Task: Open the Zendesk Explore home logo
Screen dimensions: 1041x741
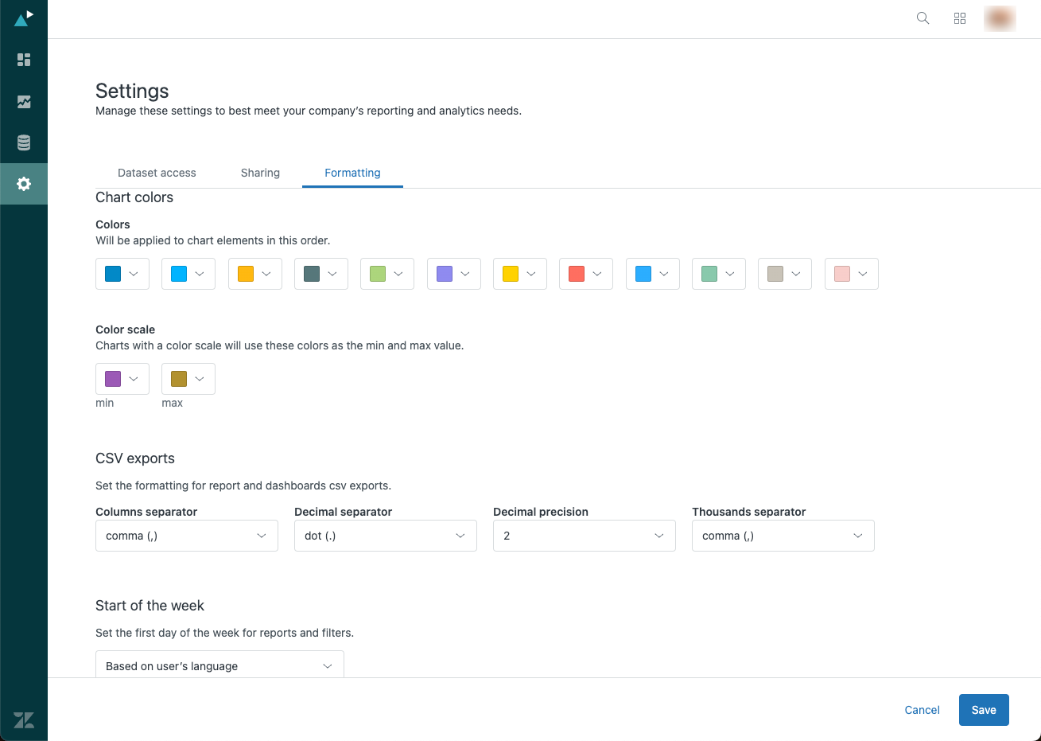Action: [24, 18]
